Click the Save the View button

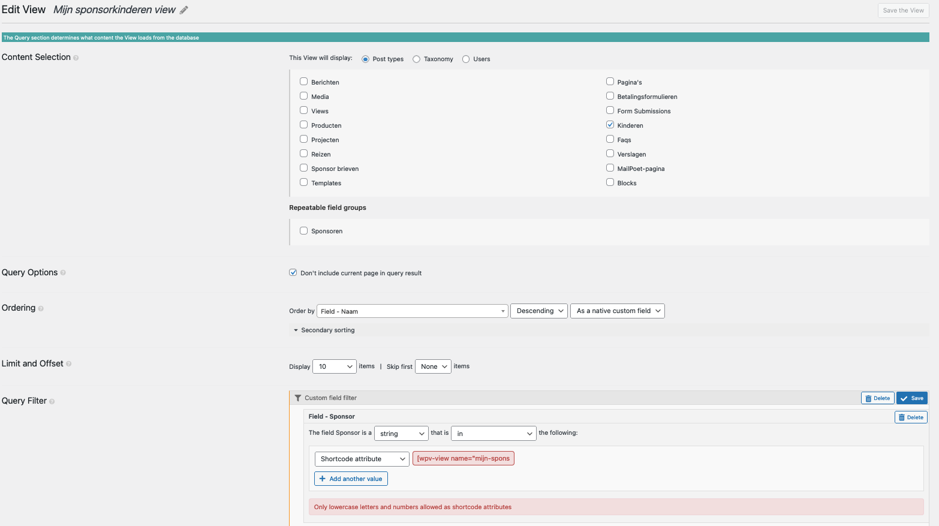[x=903, y=10]
